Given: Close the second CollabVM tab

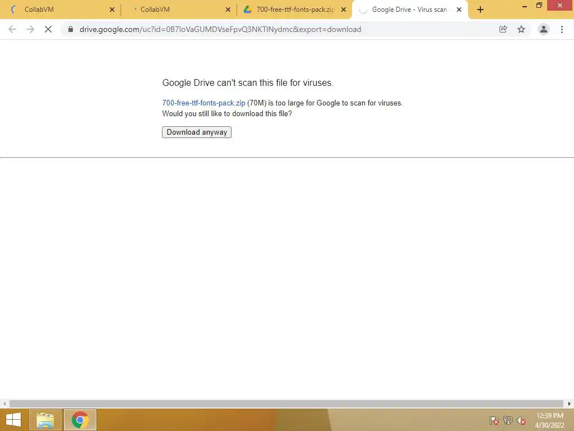Looking at the screenshot, I should pyautogui.click(x=228, y=10).
